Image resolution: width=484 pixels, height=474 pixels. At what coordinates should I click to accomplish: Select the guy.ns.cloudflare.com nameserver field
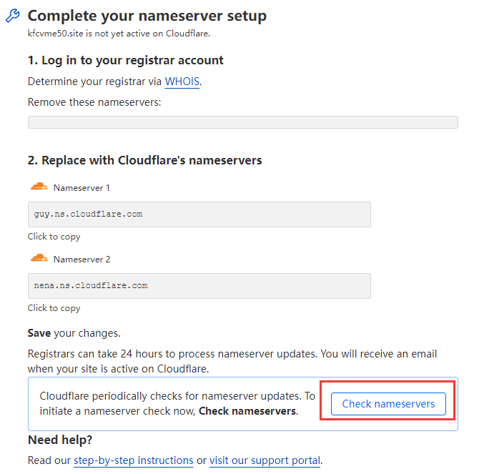199,214
